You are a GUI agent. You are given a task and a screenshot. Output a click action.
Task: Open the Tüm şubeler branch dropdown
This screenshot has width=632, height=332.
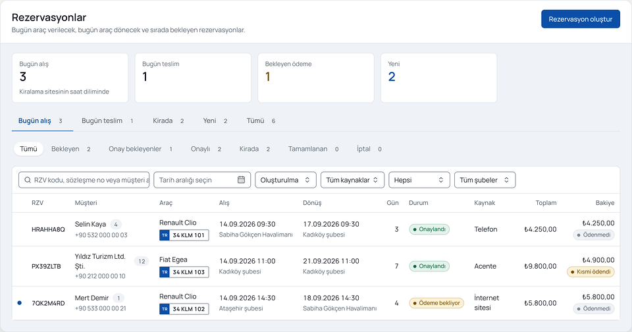pos(485,180)
